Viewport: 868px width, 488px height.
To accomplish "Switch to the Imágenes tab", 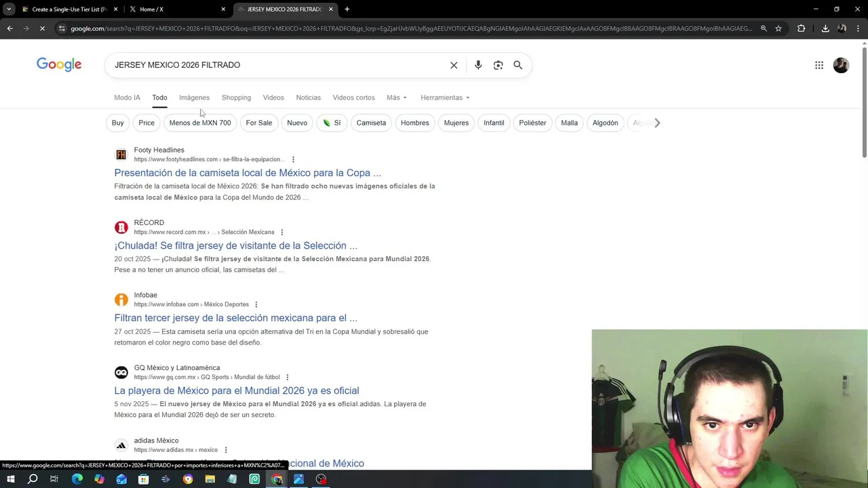I will (194, 98).
